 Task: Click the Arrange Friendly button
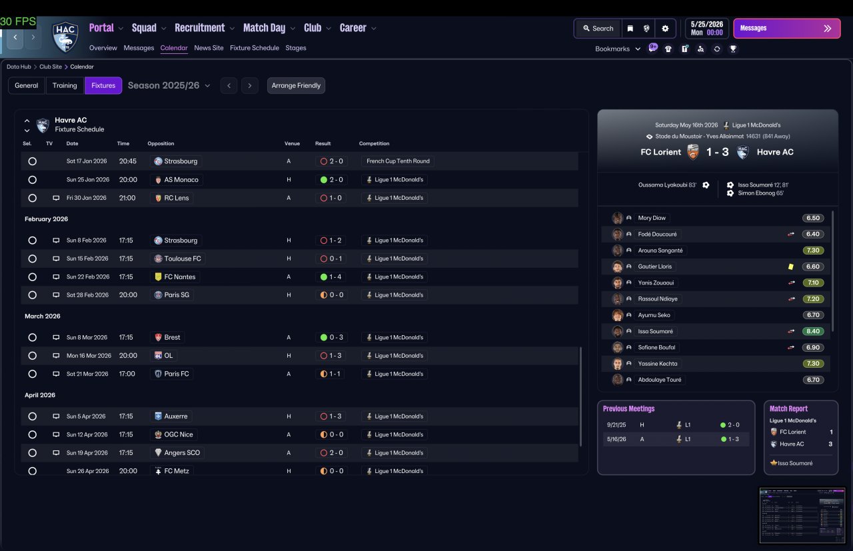point(296,85)
